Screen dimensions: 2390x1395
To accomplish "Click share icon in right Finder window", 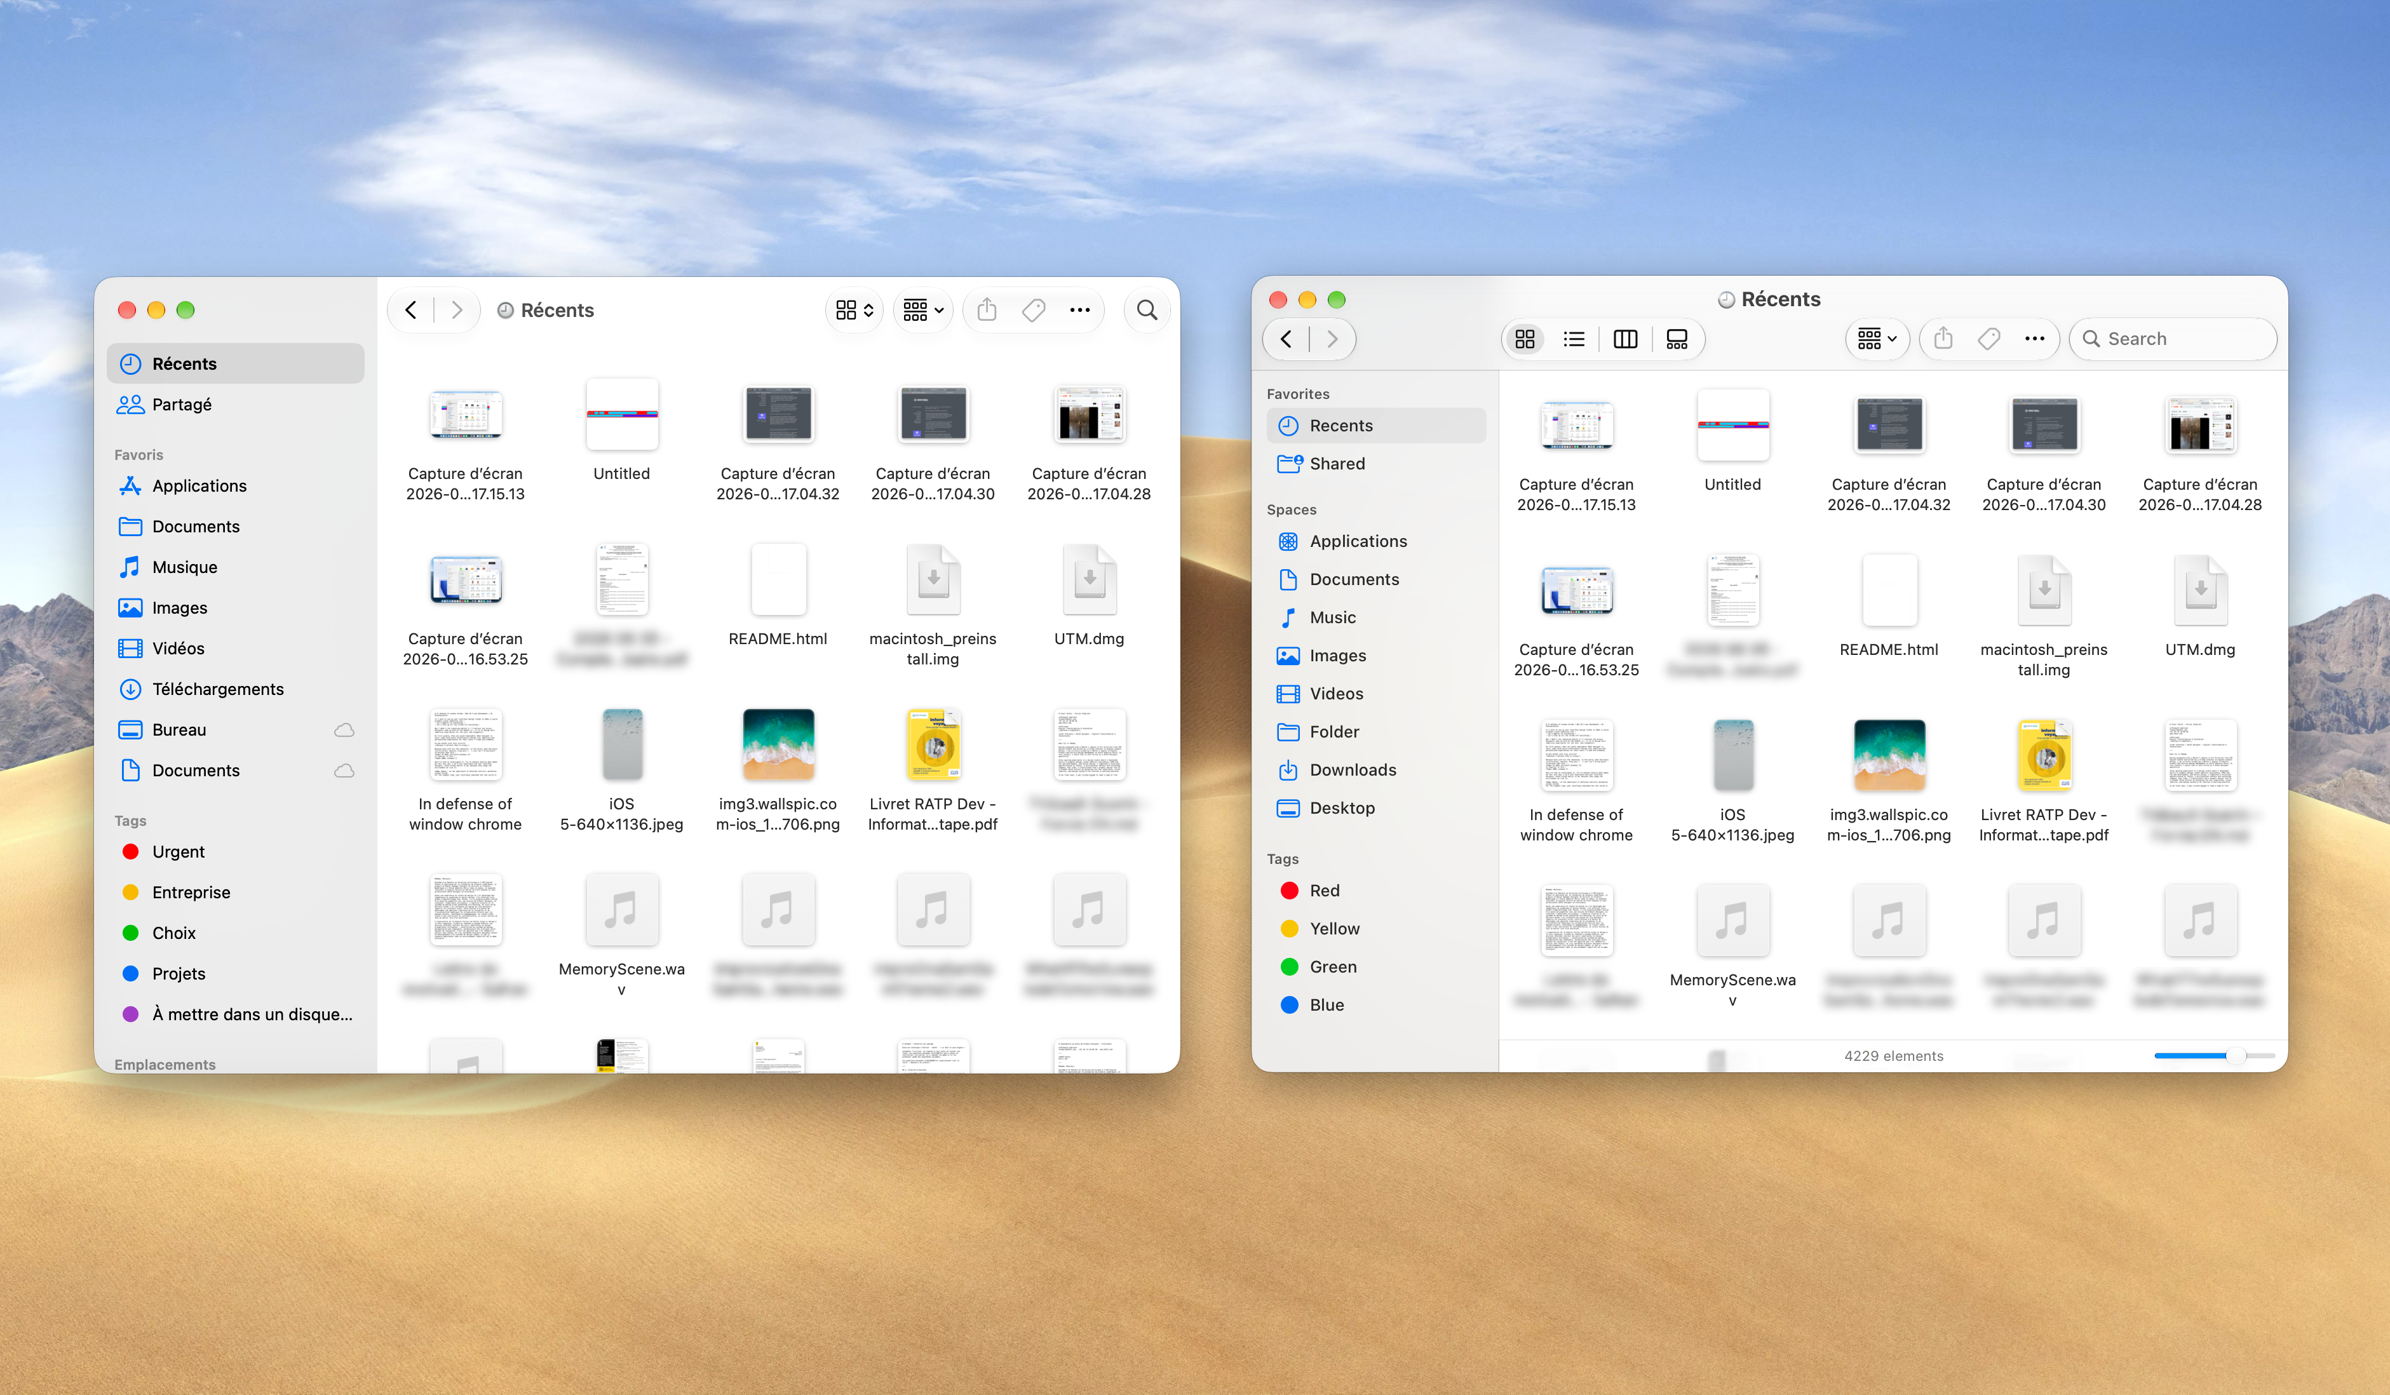I will click(x=1943, y=339).
